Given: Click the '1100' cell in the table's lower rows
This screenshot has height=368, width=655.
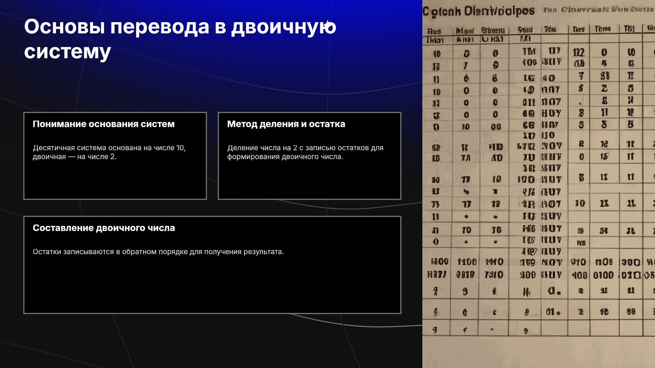Looking at the screenshot, I should [467, 262].
